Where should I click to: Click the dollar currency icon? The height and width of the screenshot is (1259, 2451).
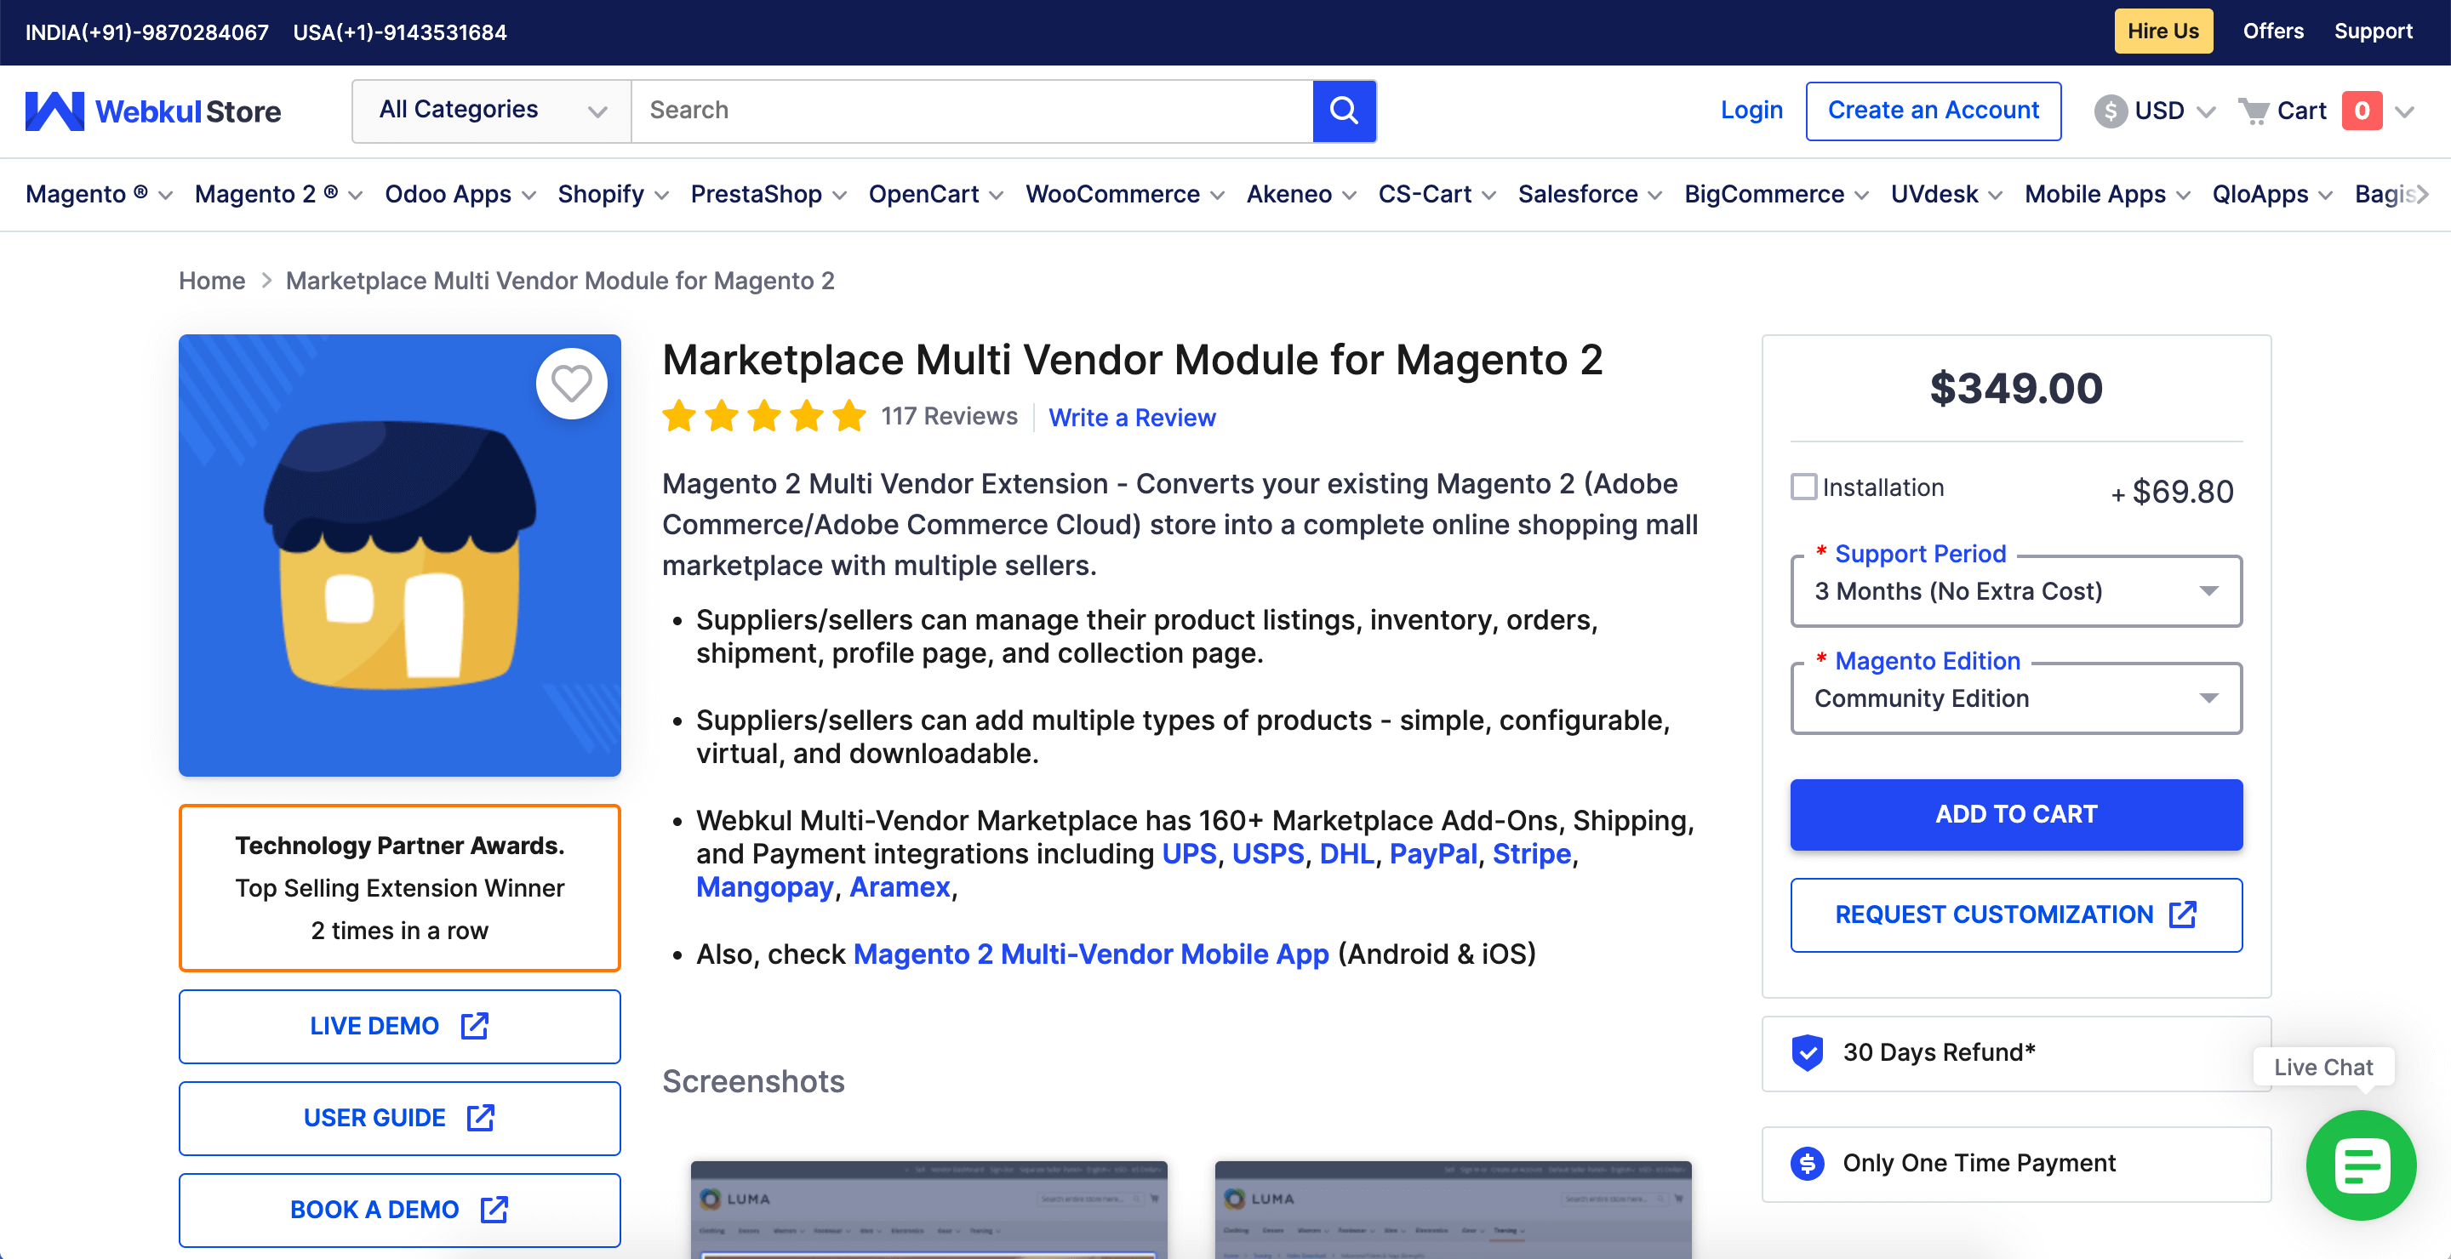point(2110,111)
